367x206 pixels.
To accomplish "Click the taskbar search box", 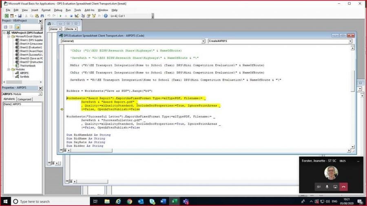I will point(50,202).
